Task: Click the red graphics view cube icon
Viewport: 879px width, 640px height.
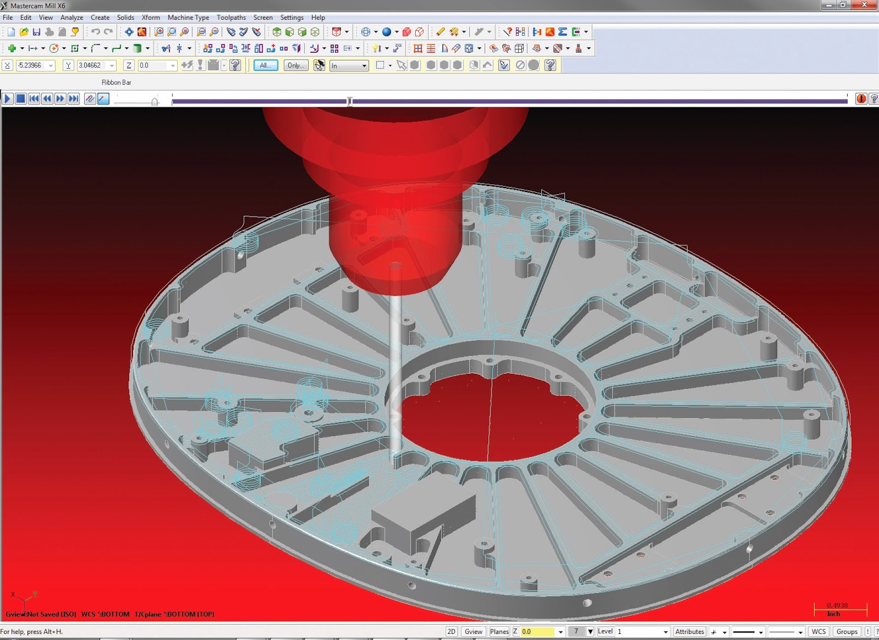Action: coord(337,32)
